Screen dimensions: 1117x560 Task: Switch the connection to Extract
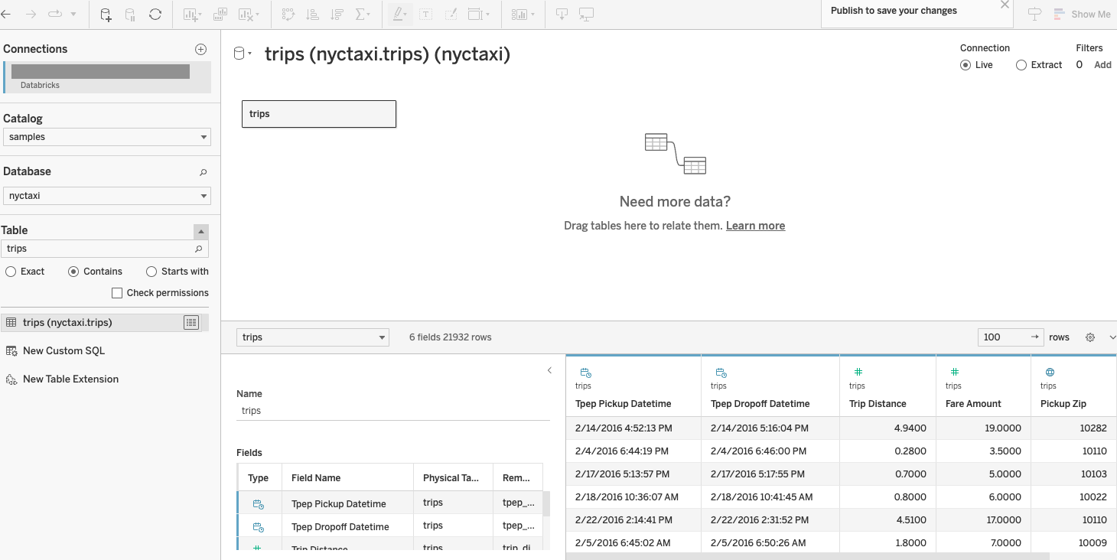(x=1023, y=64)
